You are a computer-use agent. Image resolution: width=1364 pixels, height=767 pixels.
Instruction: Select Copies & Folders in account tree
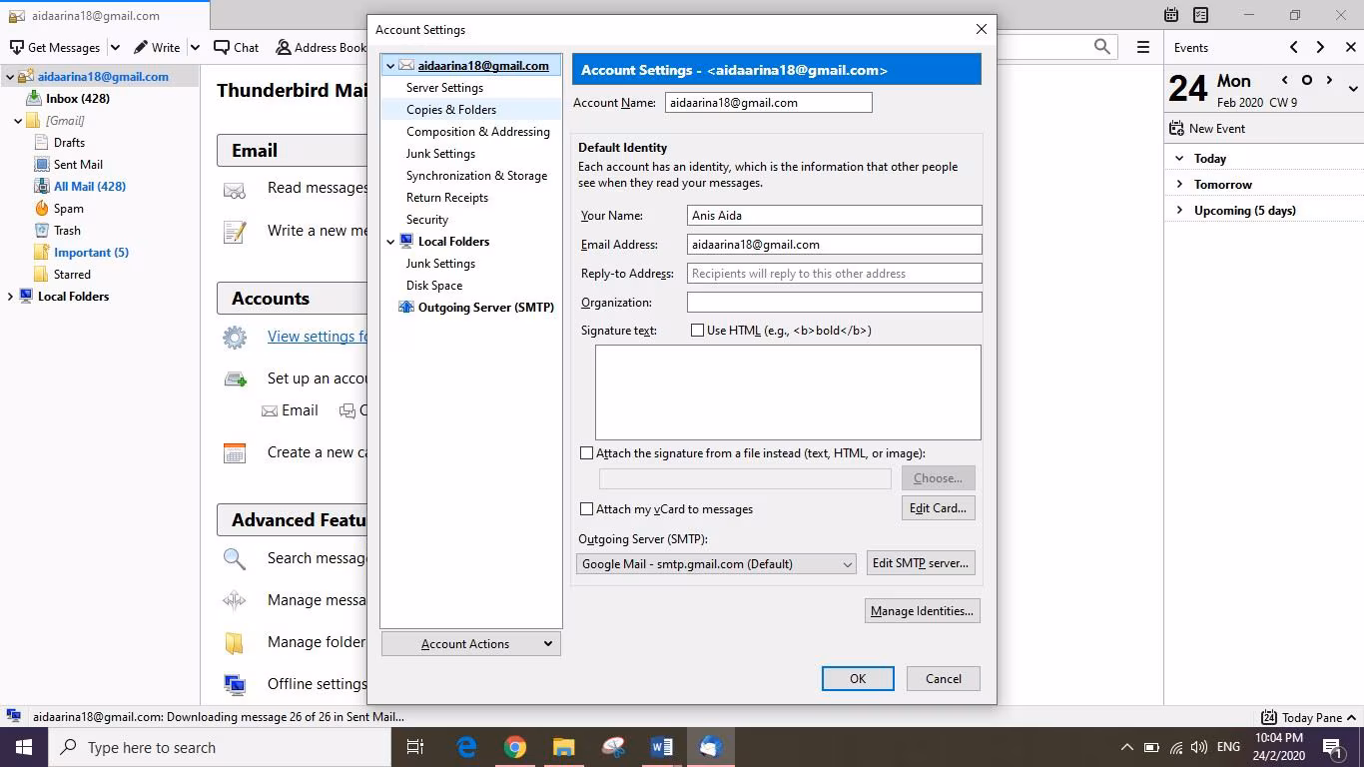(451, 110)
